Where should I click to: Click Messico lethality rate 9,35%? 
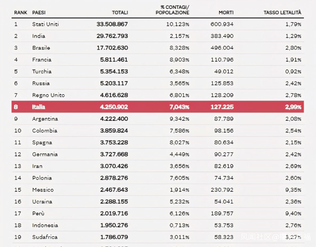(x=293, y=190)
